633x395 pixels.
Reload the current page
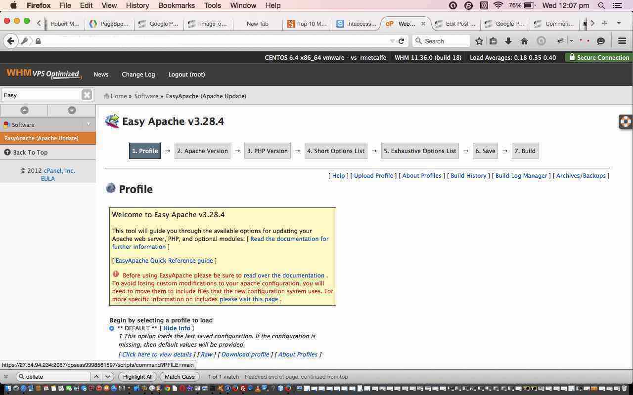(402, 41)
